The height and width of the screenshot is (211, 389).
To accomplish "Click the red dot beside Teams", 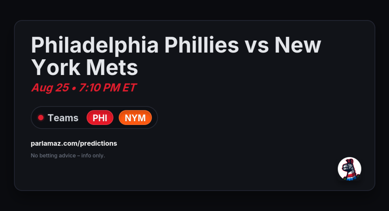I will (41, 118).
